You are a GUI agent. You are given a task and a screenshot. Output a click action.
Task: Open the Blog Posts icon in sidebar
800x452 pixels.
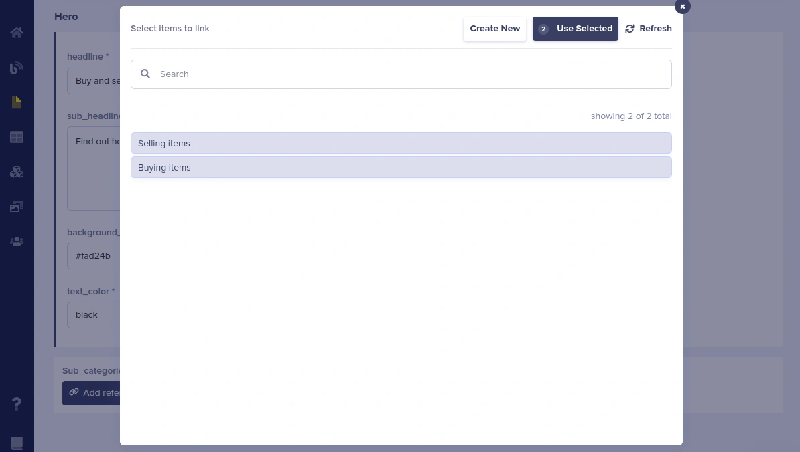coord(17,68)
